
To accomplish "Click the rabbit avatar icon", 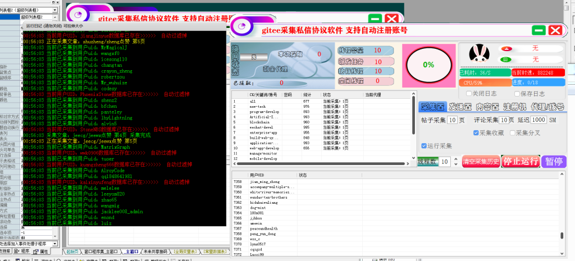I will pos(478,55).
